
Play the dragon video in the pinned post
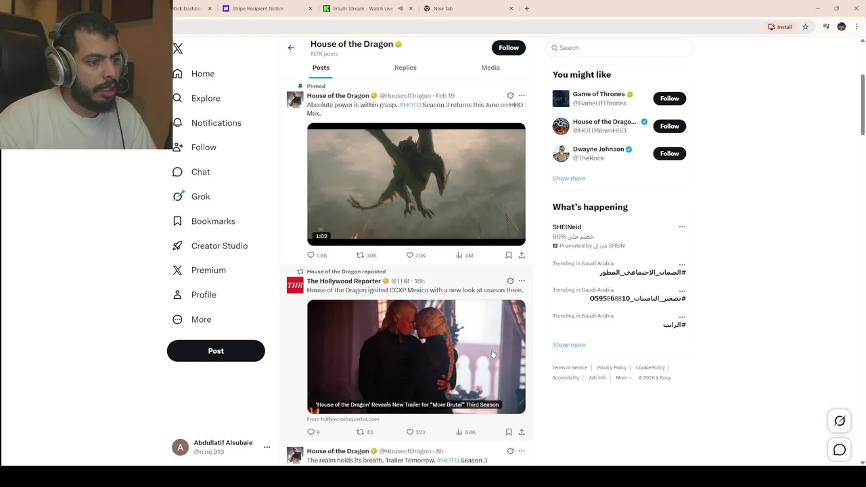point(416,184)
